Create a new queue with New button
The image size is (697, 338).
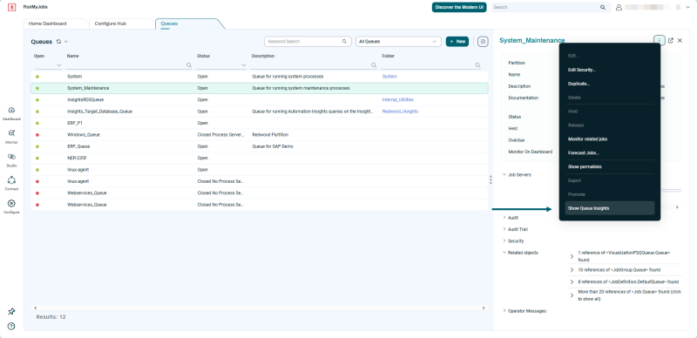click(x=457, y=41)
